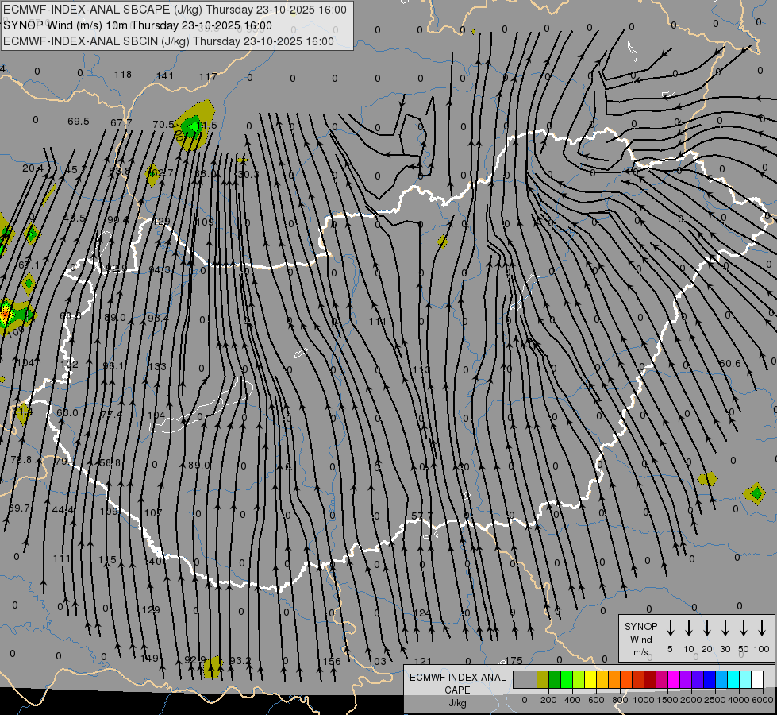
Task: Click the 118 value on the map
Action: 123,75
